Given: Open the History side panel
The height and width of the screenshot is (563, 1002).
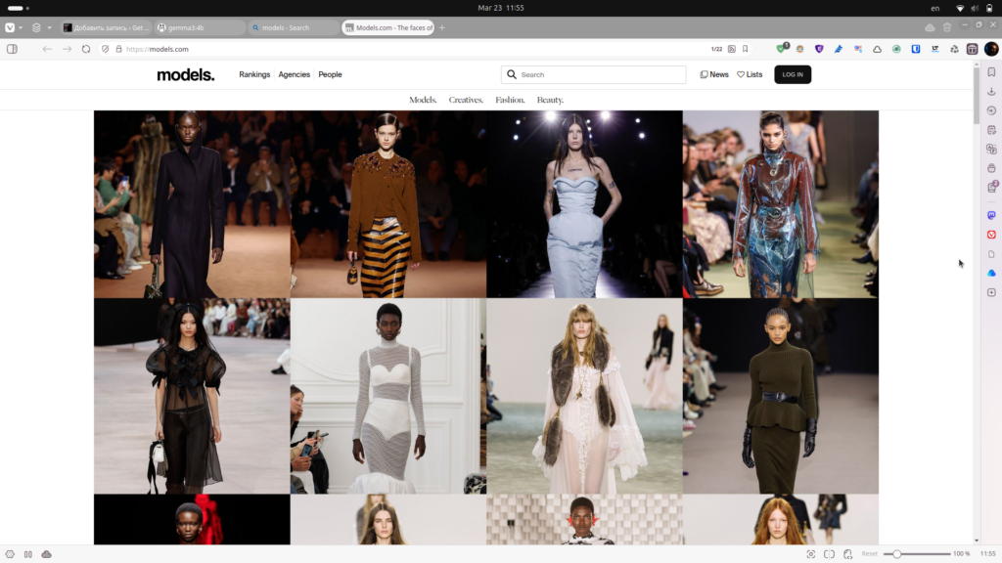Looking at the screenshot, I should click(991, 110).
